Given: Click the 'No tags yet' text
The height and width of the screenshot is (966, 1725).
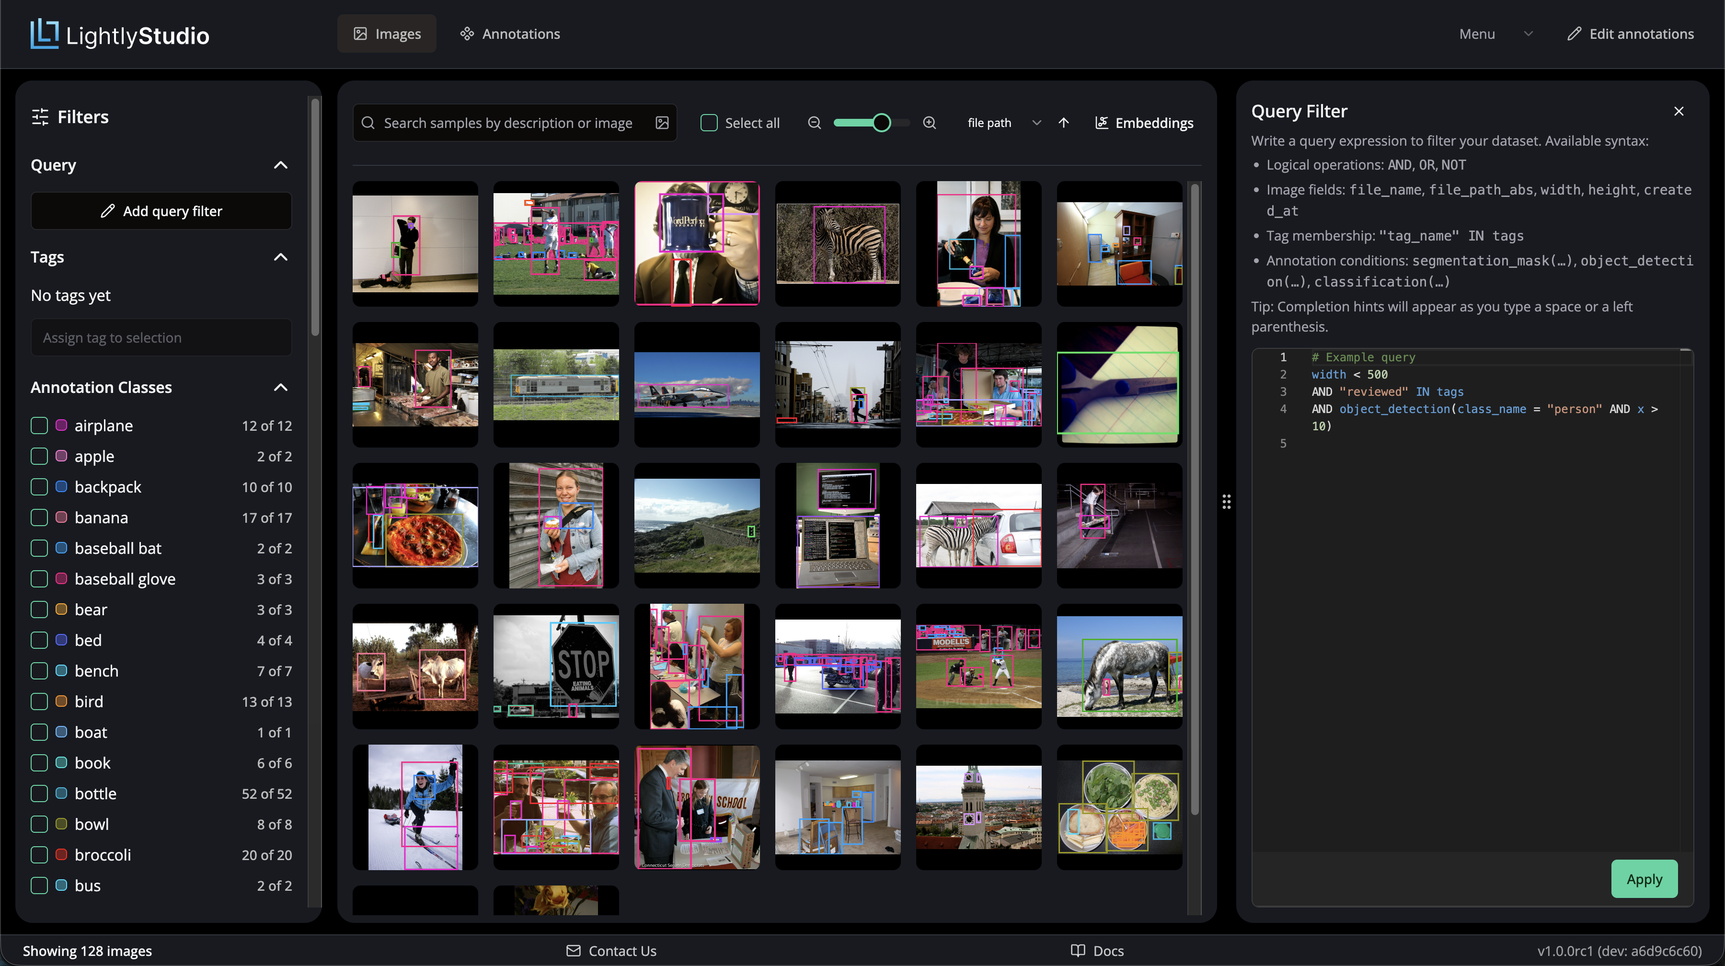Looking at the screenshot, I should tap(70, 295).
